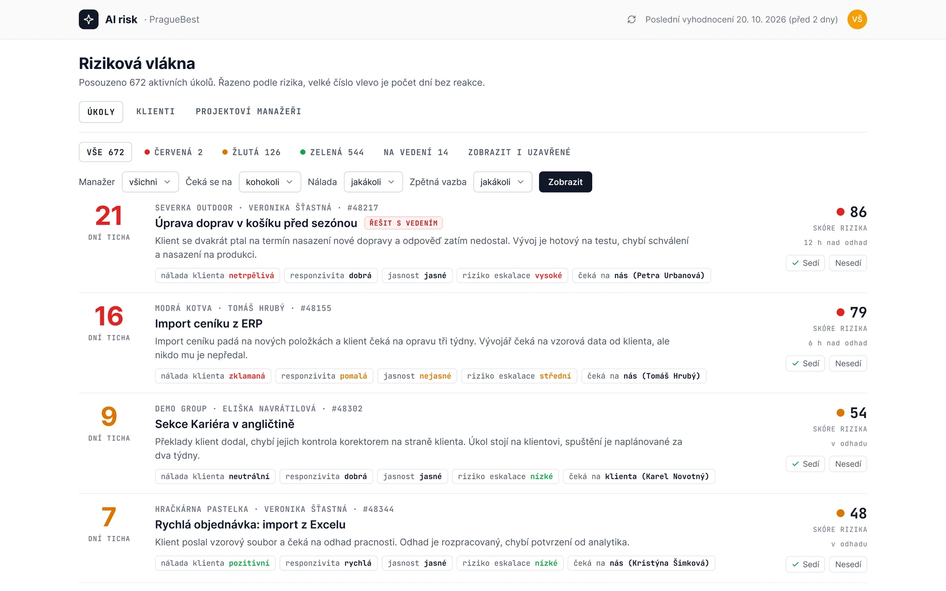The image size is (946, 591).
Task: Open the Manažer všichni dropdown
Action: 150,182
